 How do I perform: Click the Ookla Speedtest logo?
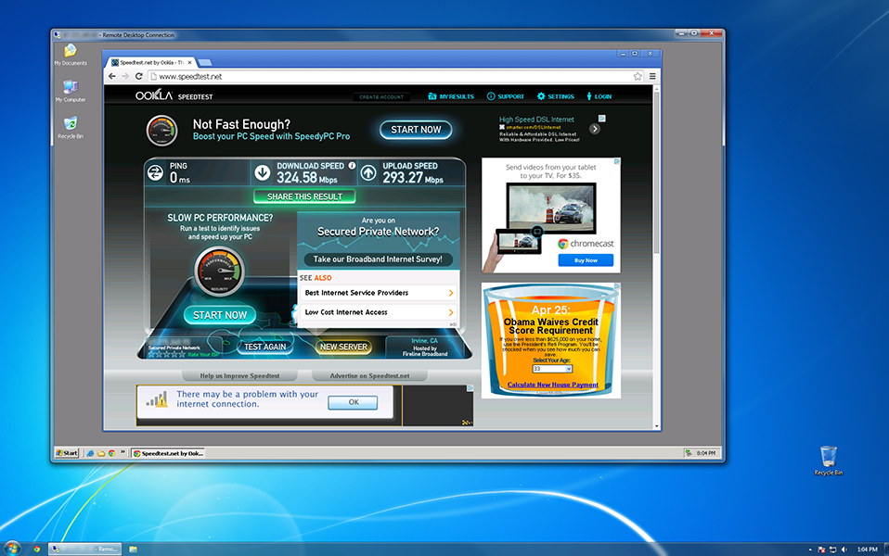pyautogui.click(x=174, y=95)
